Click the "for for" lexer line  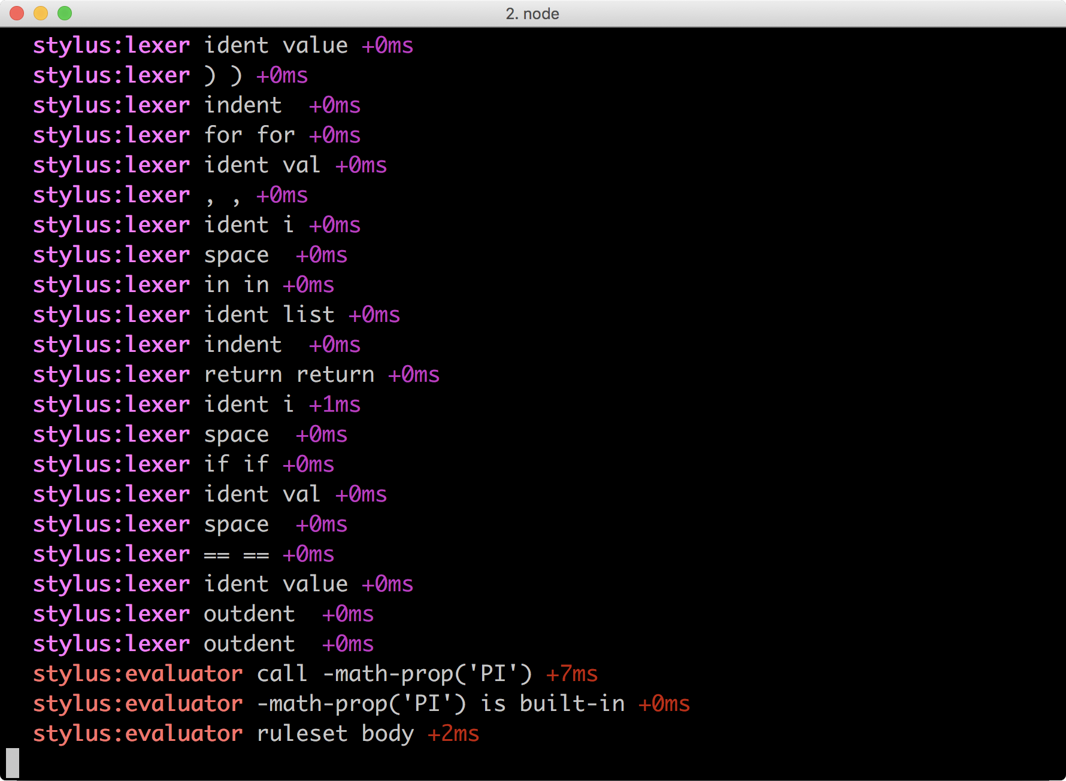coord(197,135)
